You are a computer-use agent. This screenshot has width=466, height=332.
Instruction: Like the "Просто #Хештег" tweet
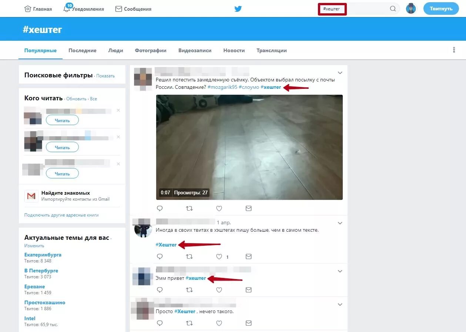pos(219,323)
